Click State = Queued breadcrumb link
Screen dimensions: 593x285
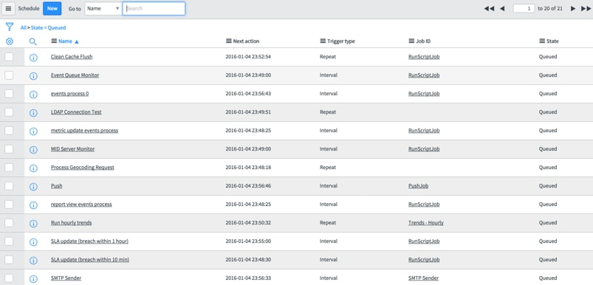pos(48,27)
